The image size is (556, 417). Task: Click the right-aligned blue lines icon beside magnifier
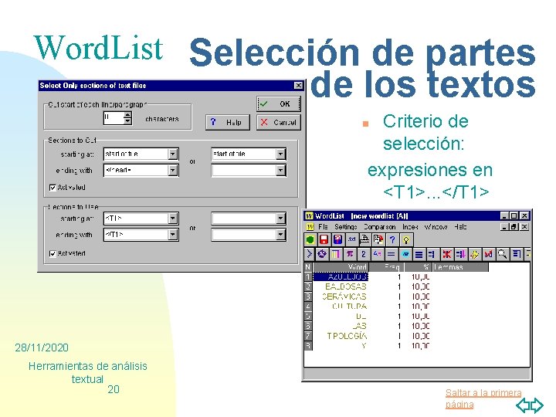click(x=517, y=254)
